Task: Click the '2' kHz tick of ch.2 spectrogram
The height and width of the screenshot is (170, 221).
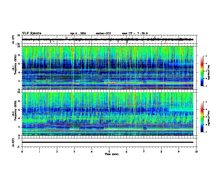Action: click(x=19, y=127)
